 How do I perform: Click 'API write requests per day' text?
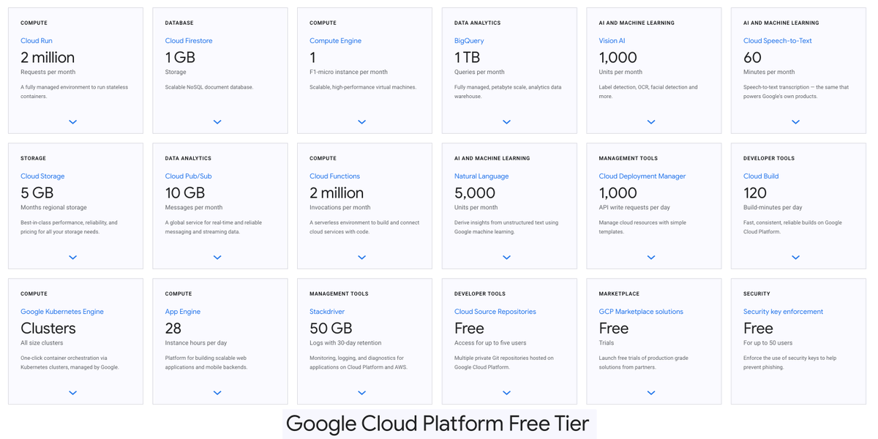click(634, 208)
